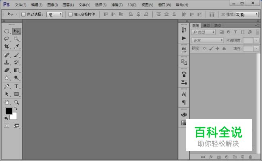Select the History Brush tool
The height and width of the screenshot is (161, 262).
coord(17,62)
